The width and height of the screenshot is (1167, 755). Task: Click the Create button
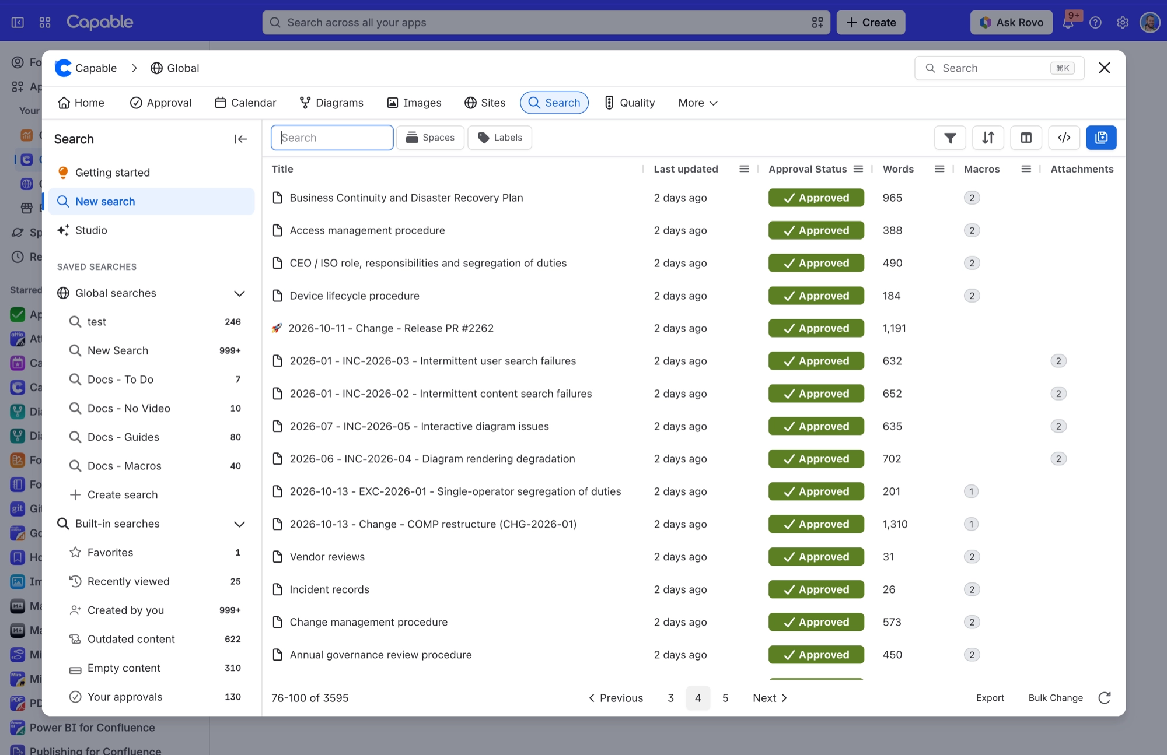[871, 23]
